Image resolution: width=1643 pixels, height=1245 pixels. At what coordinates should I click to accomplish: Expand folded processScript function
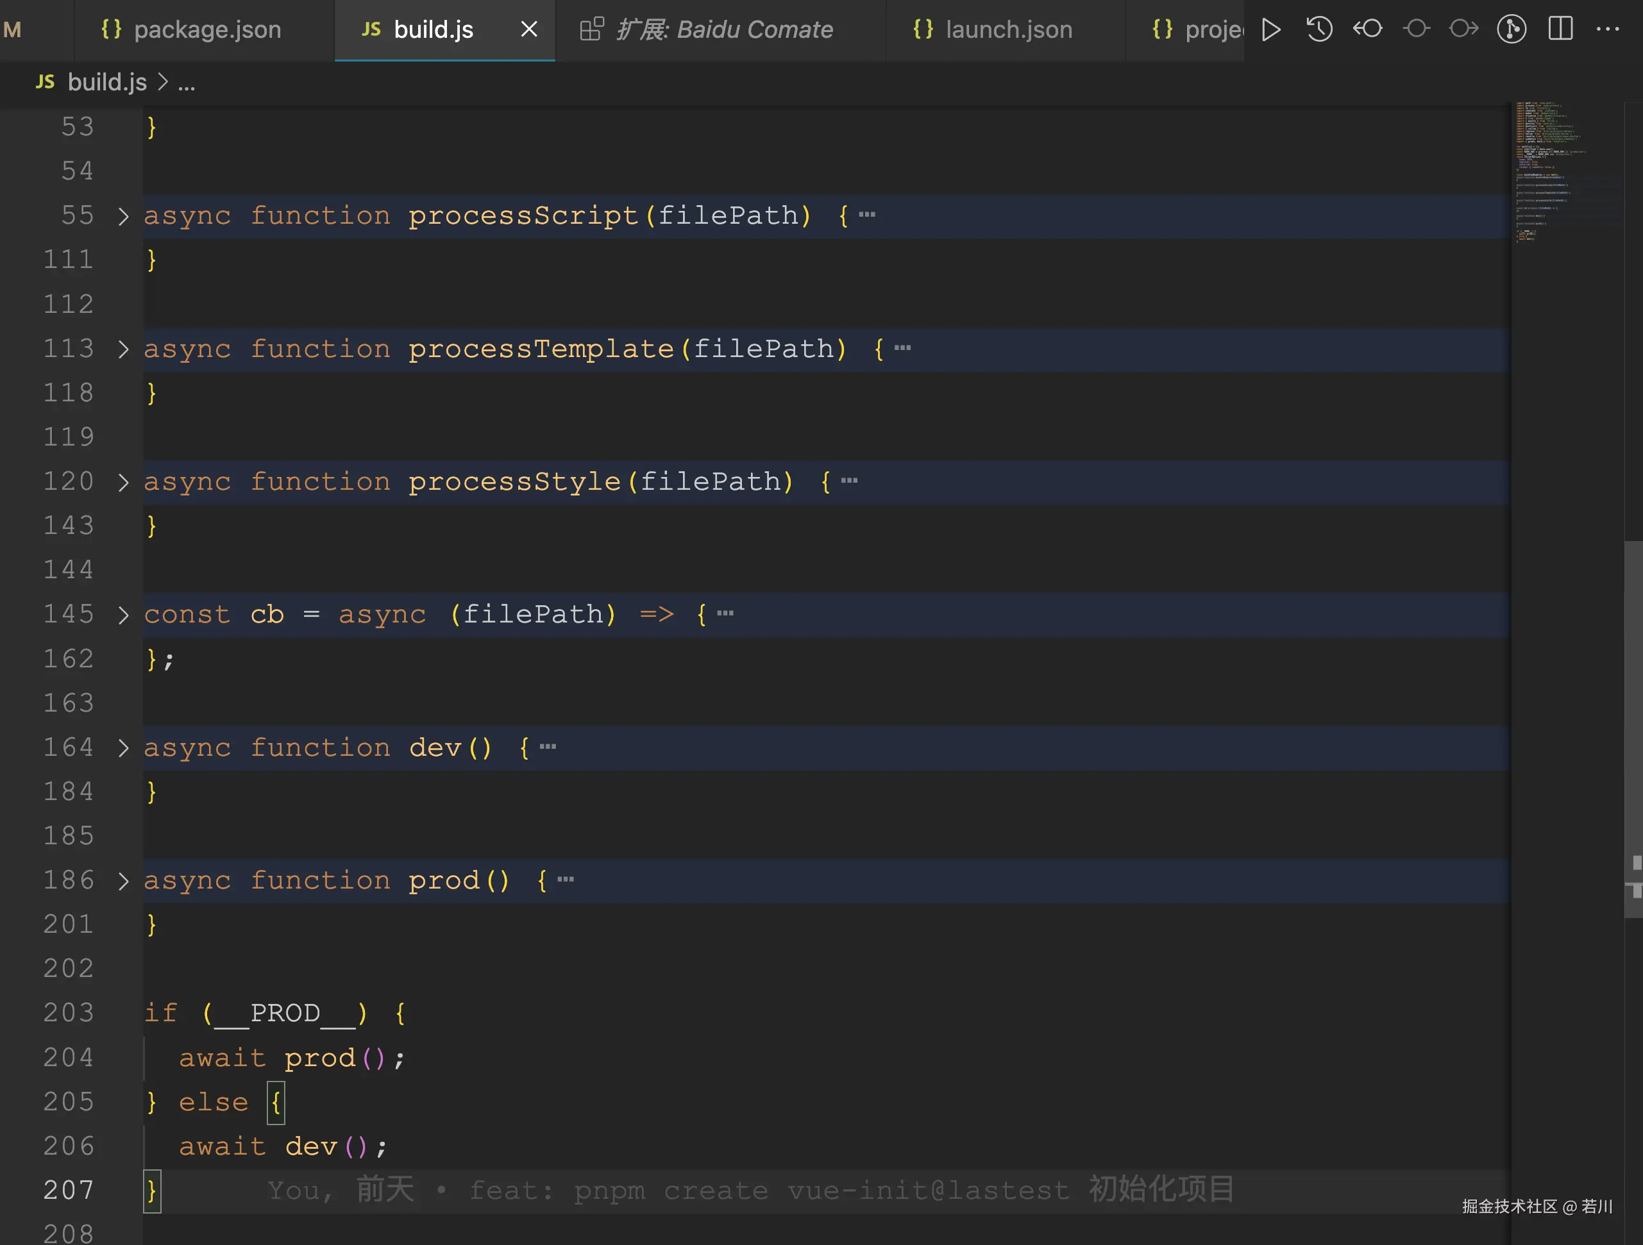123,216
